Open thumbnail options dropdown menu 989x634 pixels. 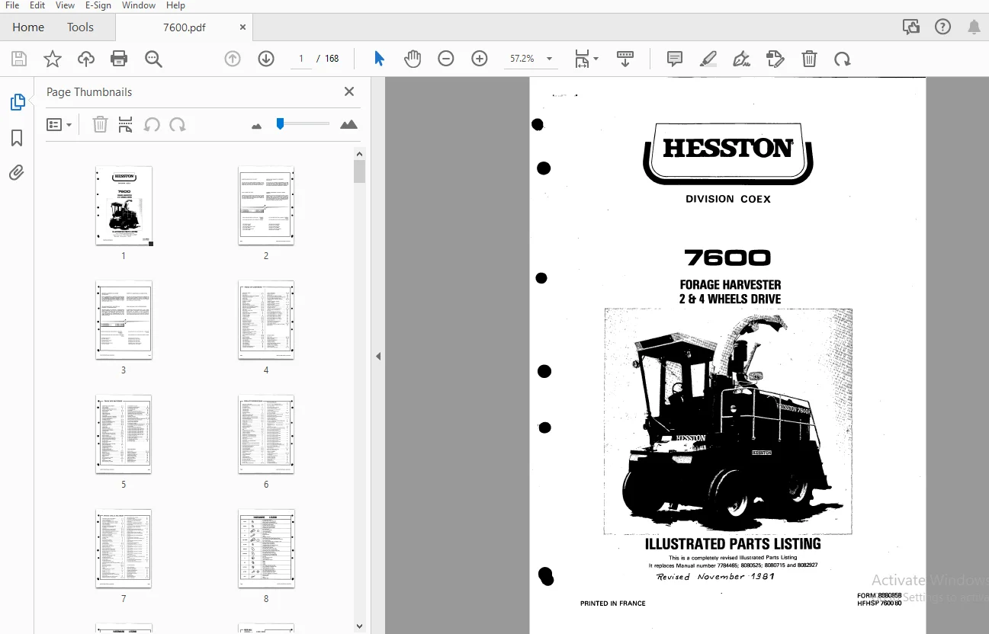click(59, 124)
